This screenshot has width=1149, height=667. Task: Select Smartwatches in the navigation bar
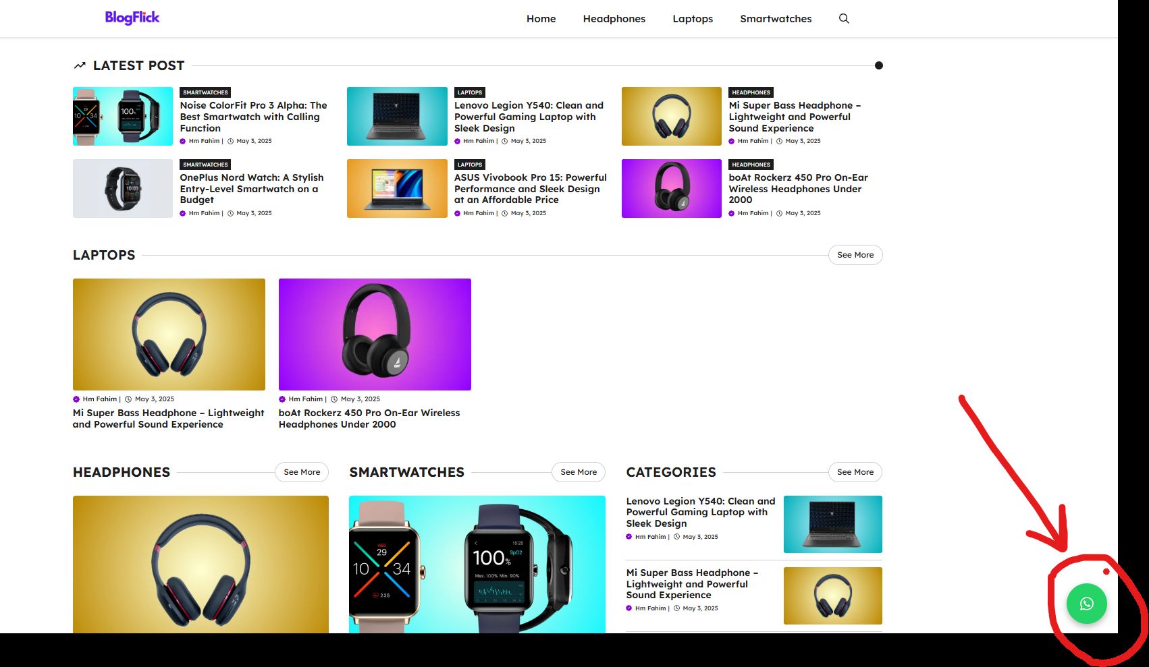776,19
